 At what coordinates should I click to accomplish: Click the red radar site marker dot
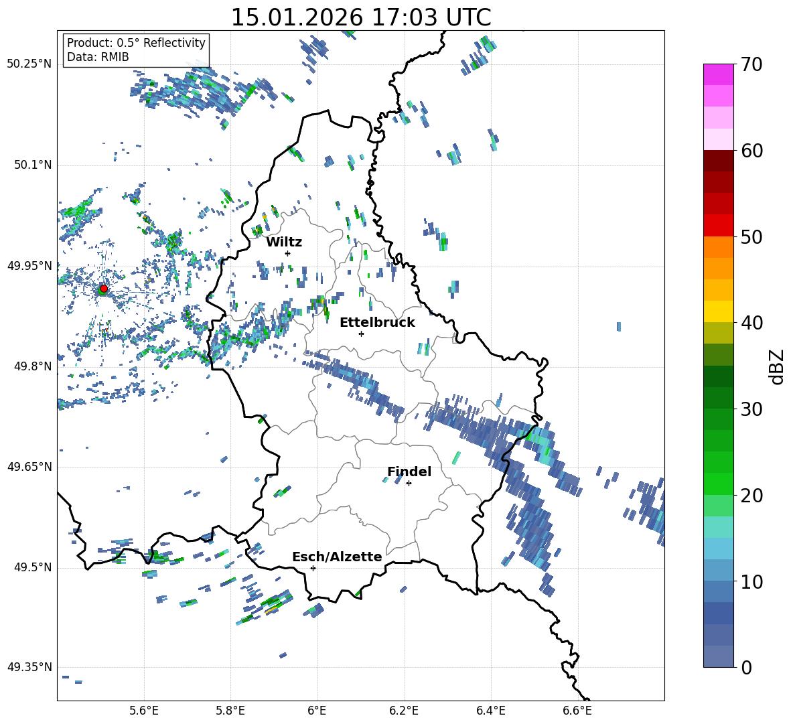click(103, 289)
